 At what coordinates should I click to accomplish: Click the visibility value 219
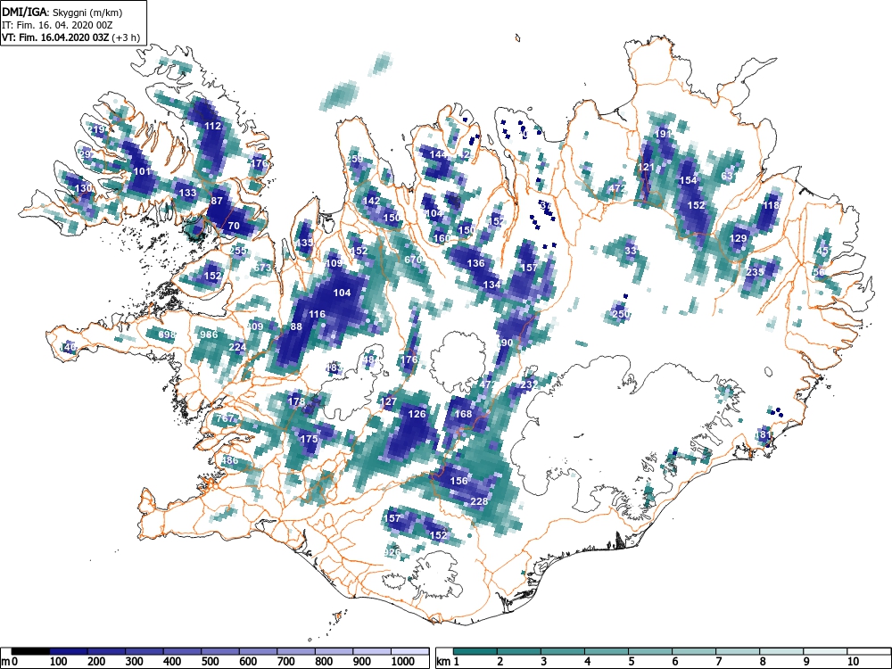97,129
